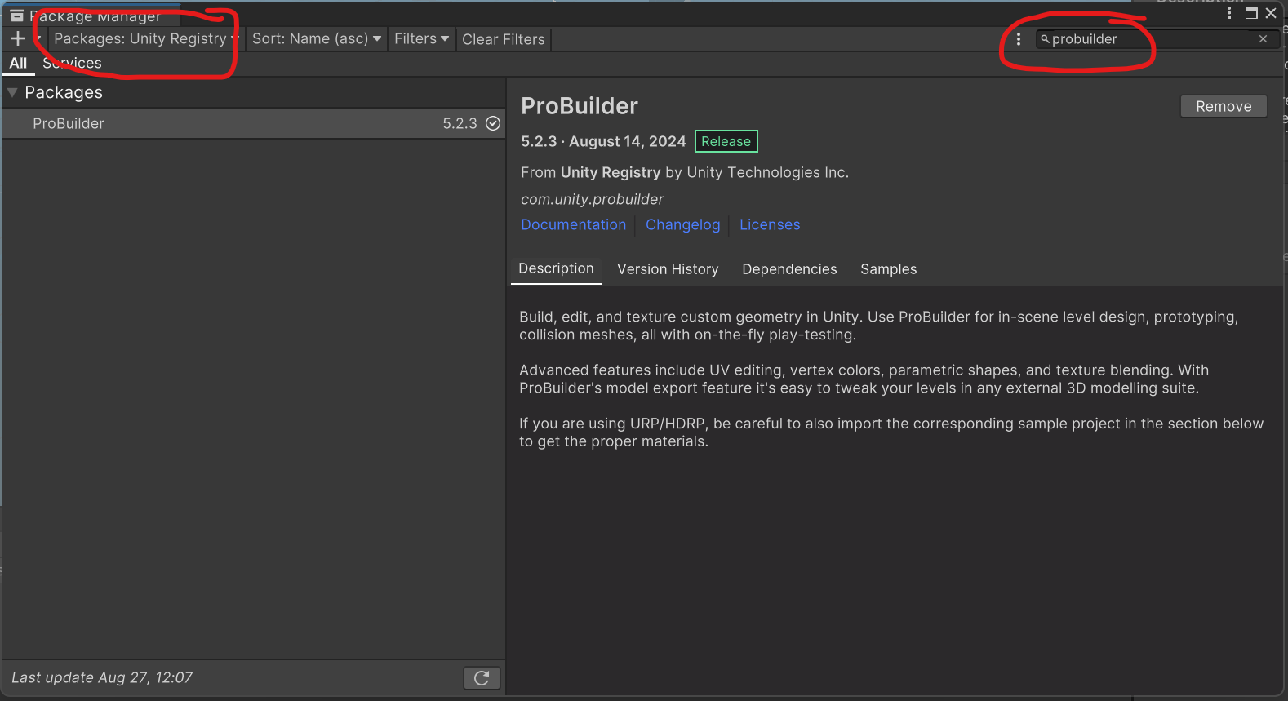Open the kebab menu beside search field
The height and width of the screenshot is (701, 1288).
1019,39
